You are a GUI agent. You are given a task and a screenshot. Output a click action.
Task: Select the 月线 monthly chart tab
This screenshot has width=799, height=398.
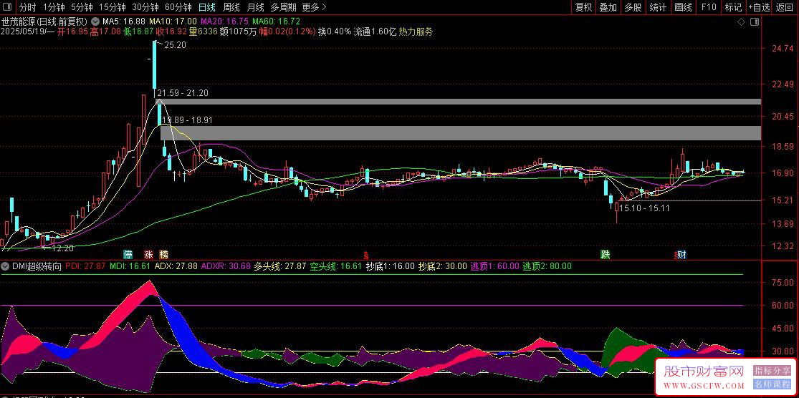pyautogui.click(x=255, y=7)
